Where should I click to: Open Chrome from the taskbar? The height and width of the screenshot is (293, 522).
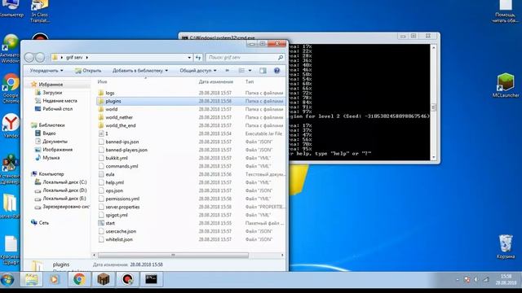(79, 279)
